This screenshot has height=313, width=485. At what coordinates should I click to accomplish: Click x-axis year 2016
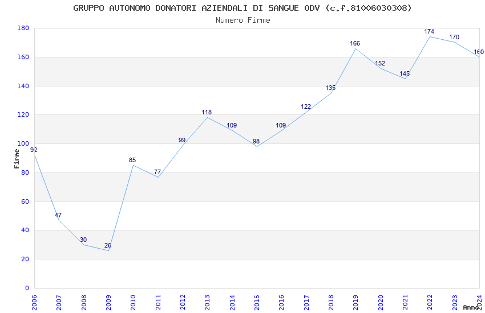[281, 303]
